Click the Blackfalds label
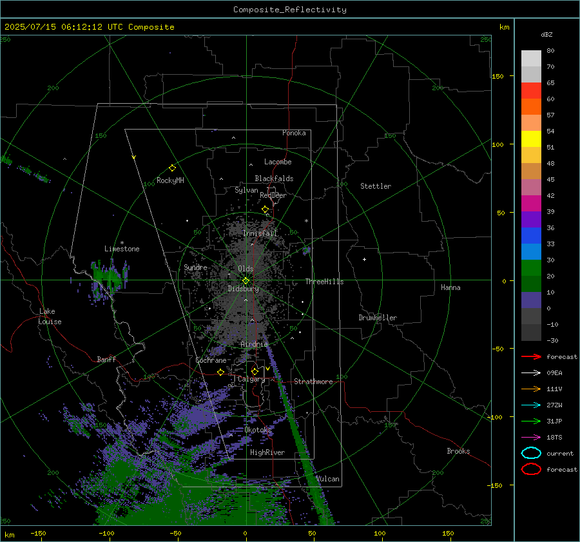This screenshot has height=542, width=580. tap(274, 179)
